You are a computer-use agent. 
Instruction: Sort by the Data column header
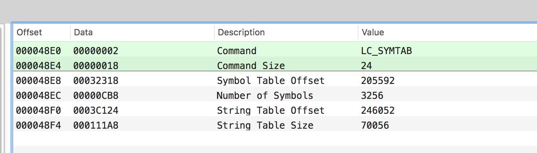(x=142, y=32)
